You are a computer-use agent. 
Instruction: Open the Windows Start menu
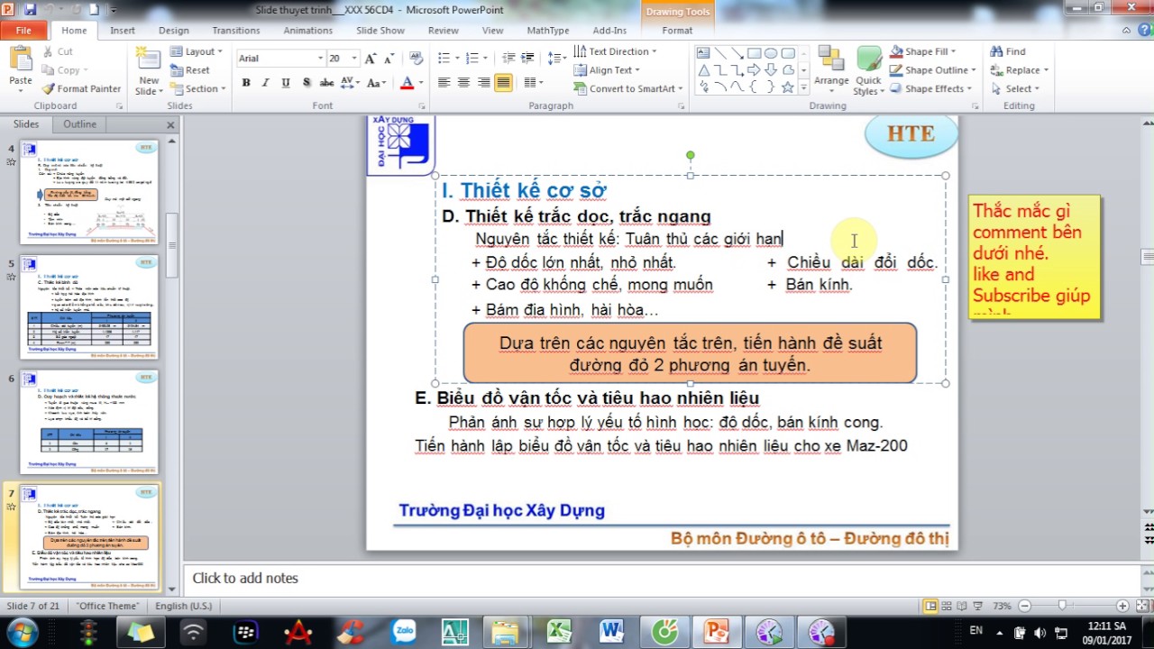22,631
